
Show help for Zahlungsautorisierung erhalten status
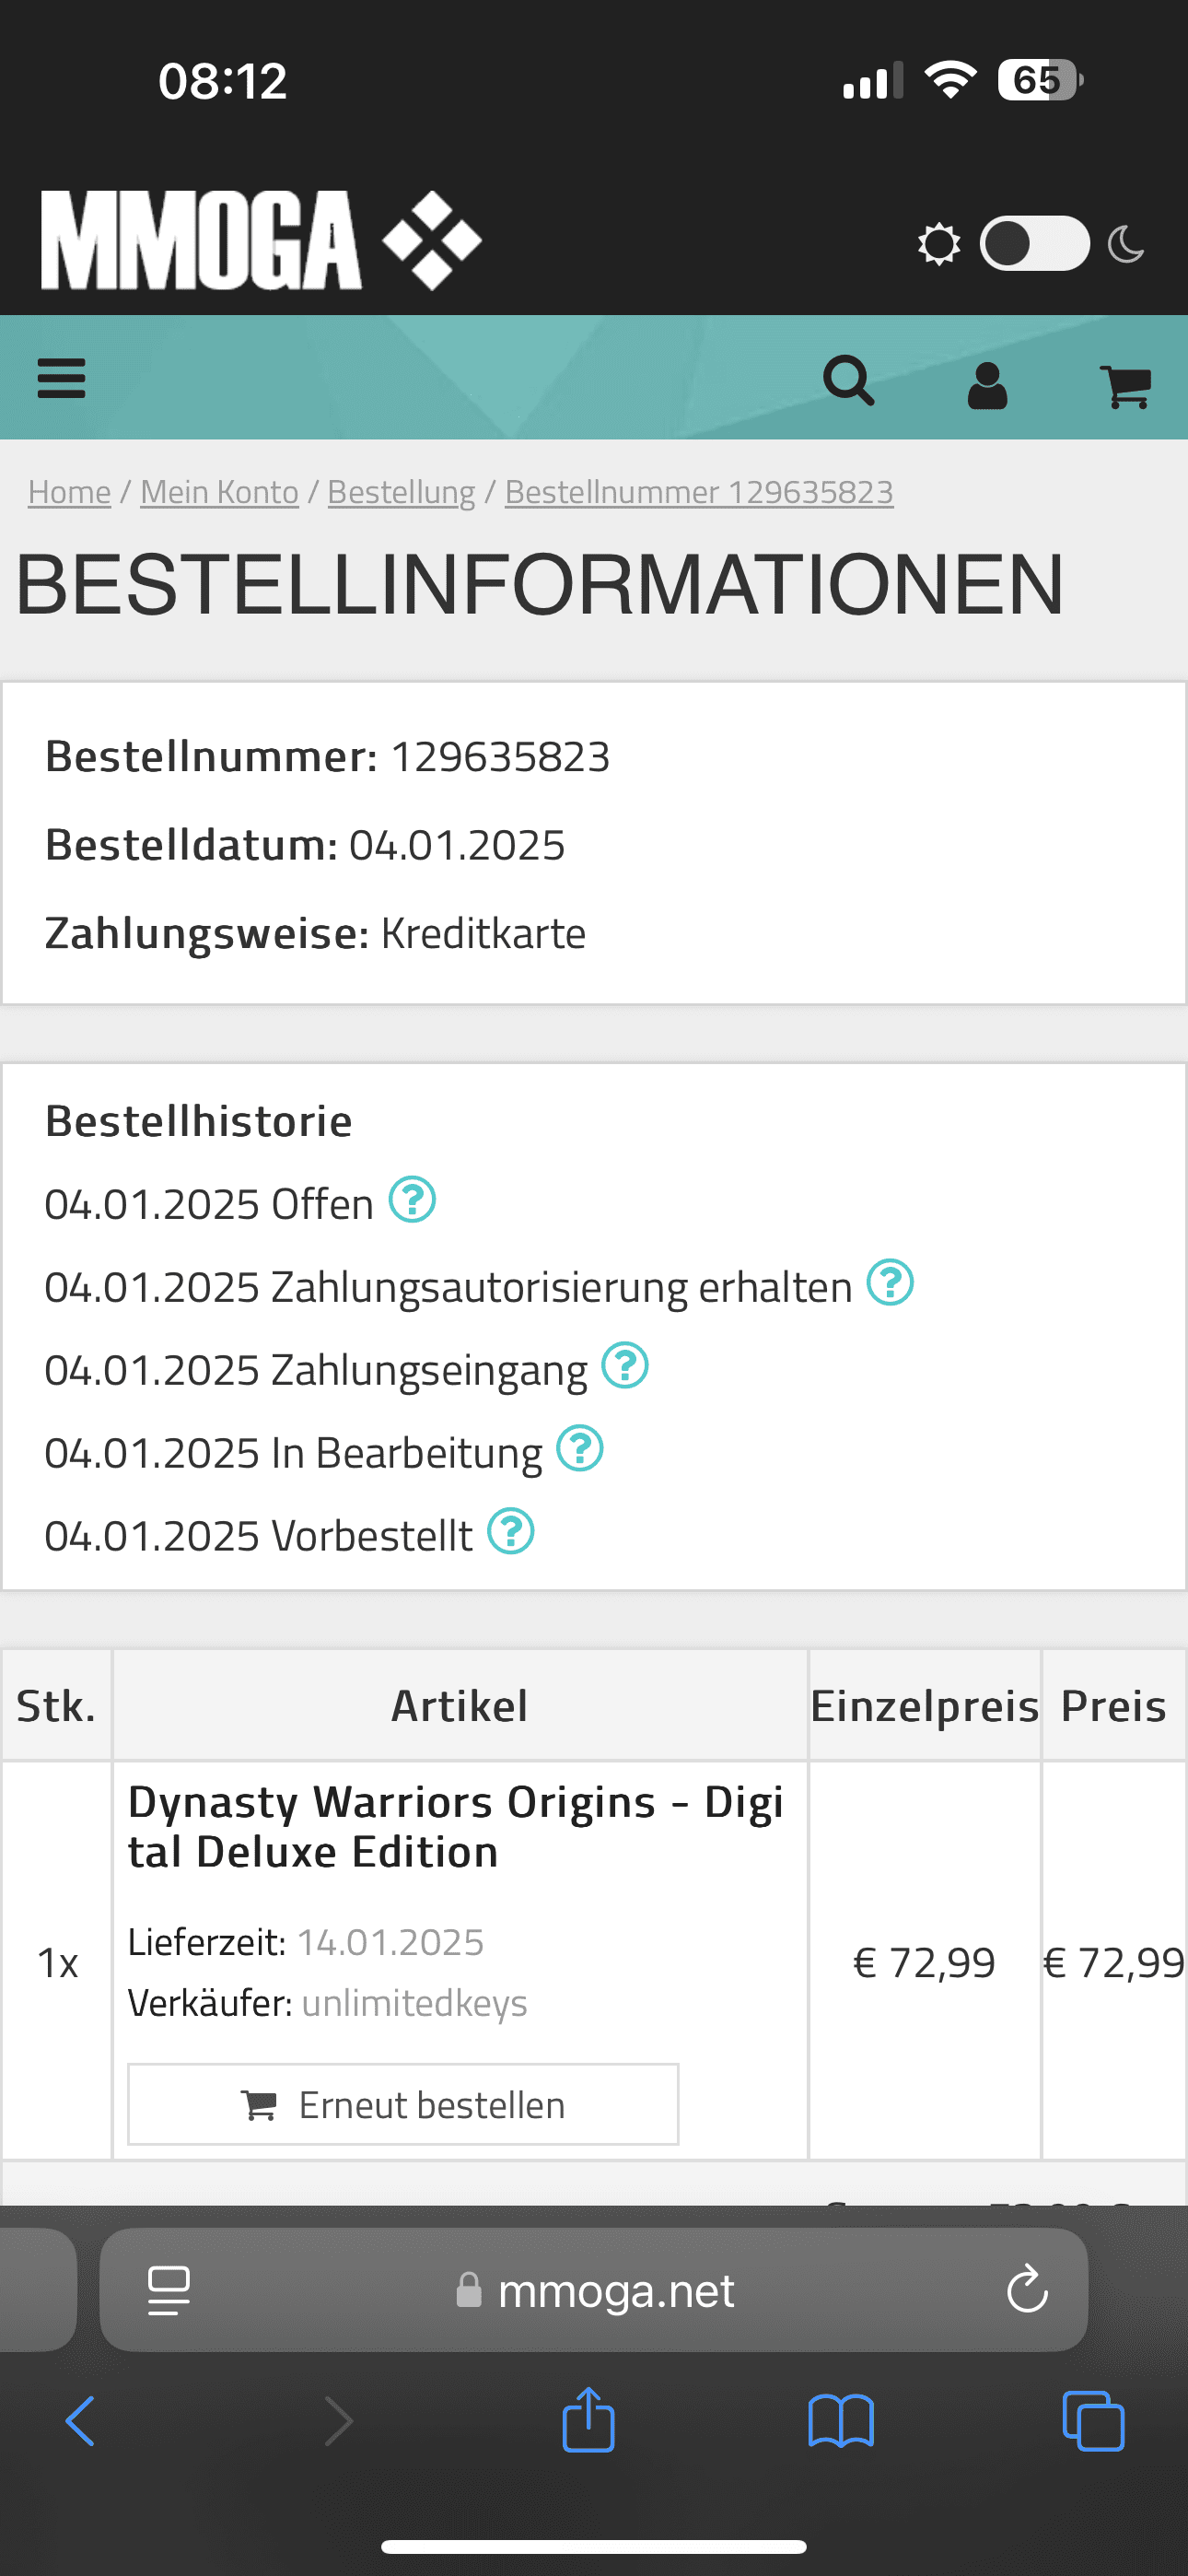(x=890, y=1283)
